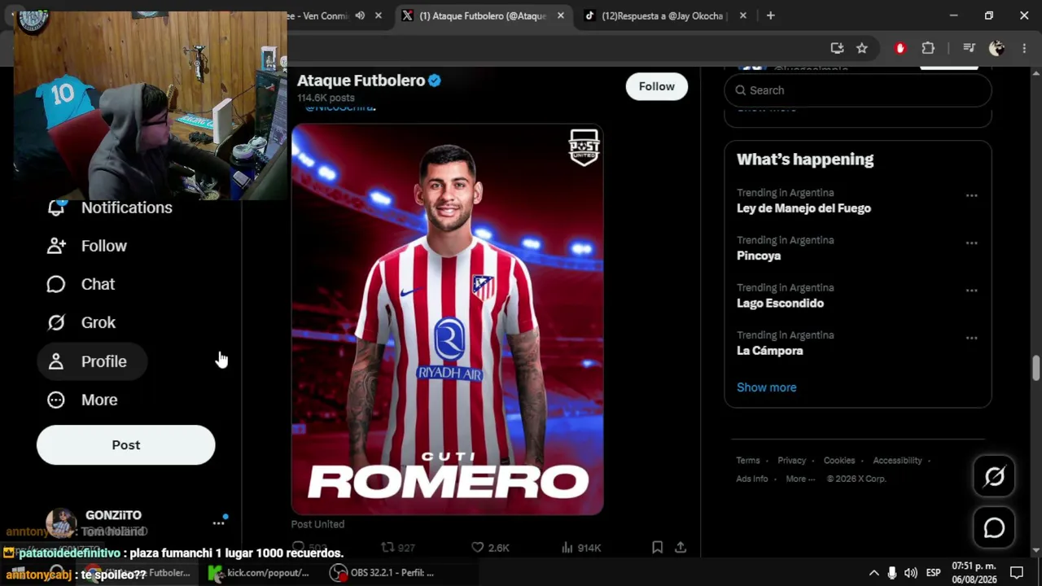This screenshot has width=1042, height=586.
Task: Click the Post United logo on the image
Action: tap(584, 147)
